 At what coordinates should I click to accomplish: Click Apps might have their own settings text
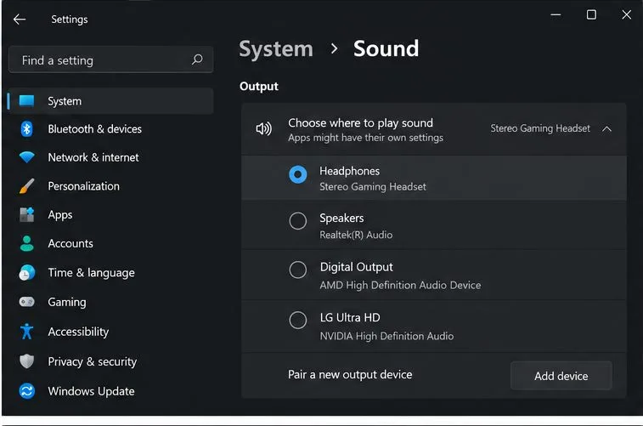tap(365, 138)
